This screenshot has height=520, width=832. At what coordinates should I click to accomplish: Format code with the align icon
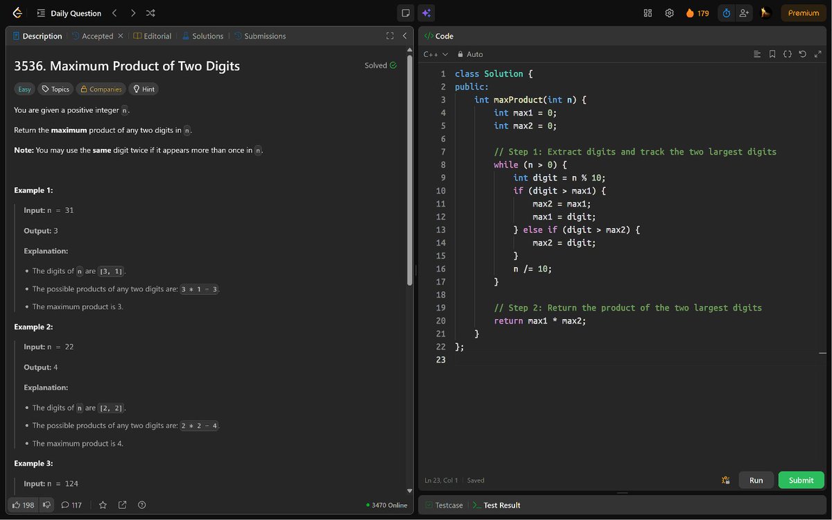[x=757, y=54]
